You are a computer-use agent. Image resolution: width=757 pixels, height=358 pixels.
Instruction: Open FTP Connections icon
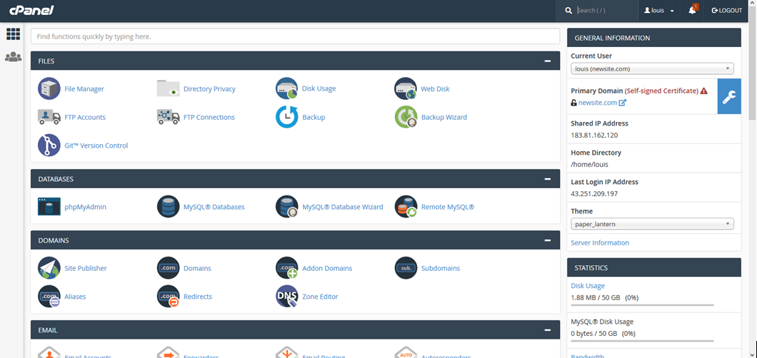tap(168, 117)
